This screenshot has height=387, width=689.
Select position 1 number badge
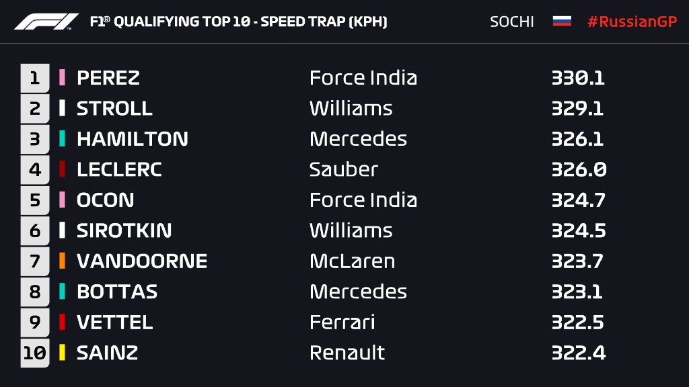point(35,78)
